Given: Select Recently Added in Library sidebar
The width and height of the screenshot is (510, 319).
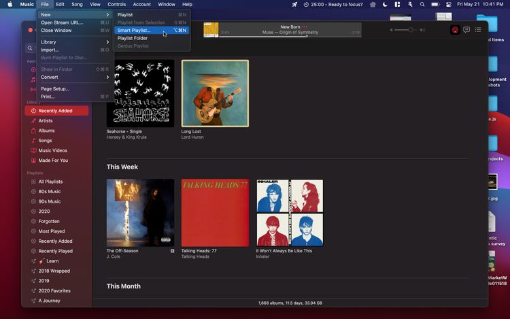Looking at the screenshot, I should (56, 111).
